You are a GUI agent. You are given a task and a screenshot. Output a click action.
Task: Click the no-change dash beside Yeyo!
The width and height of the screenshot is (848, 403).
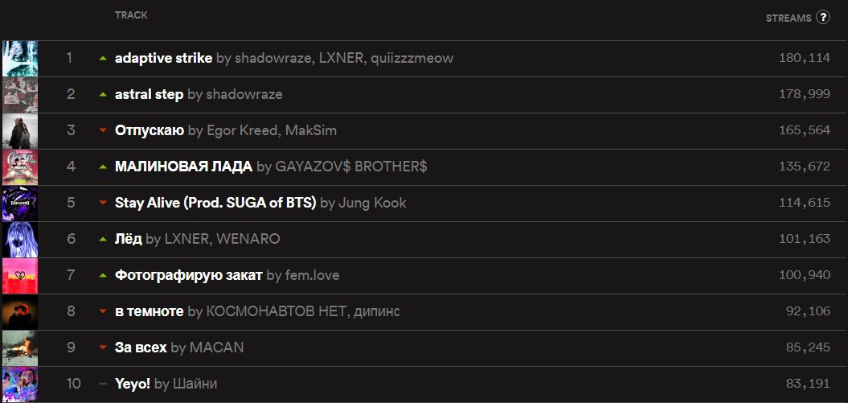[x=102, y=384]
